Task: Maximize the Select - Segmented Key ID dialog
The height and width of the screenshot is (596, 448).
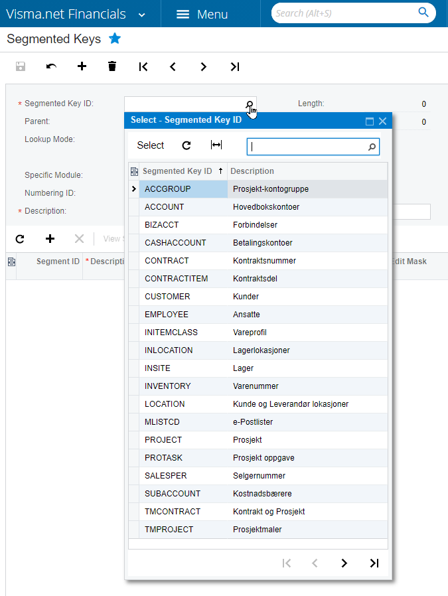Action: [370, 121]
